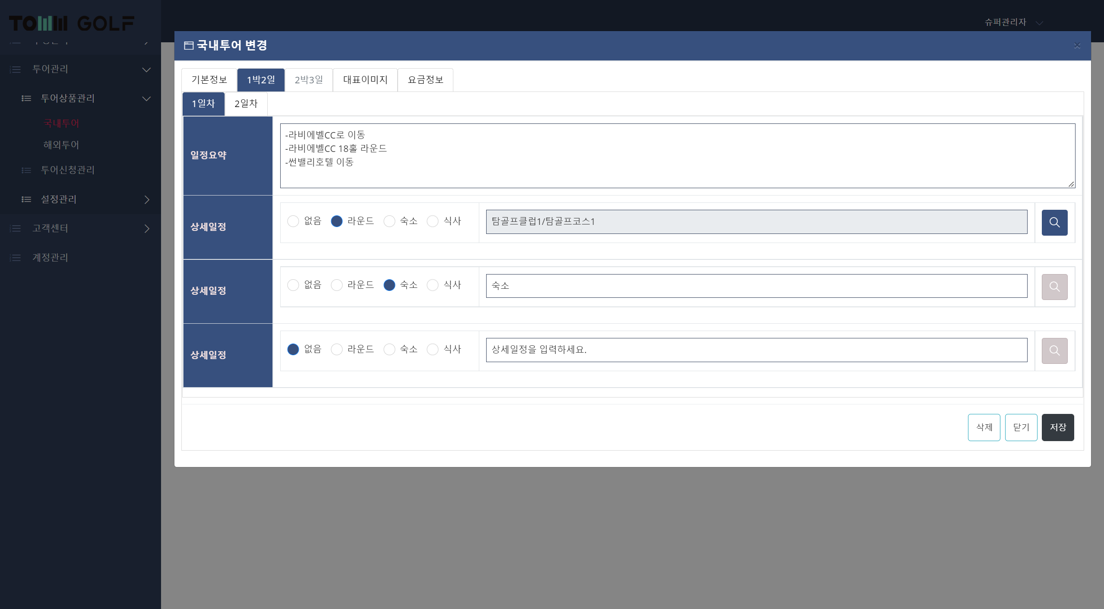Viewport: 1104px width, 609px height.
Task: Select 식사 radio in the second 상세일정 row
Action: (x=432, y=285)
